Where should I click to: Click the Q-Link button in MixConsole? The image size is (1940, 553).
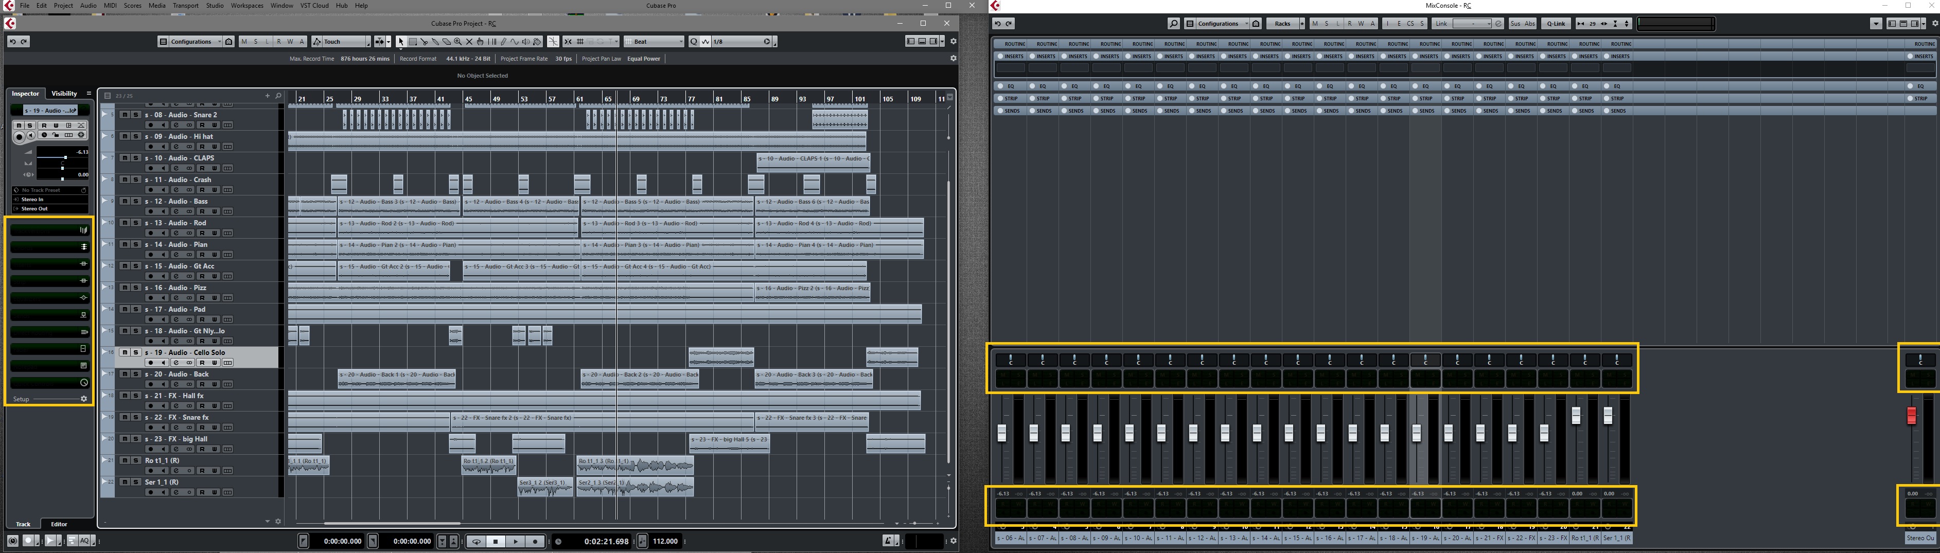tap(1556, 24)
